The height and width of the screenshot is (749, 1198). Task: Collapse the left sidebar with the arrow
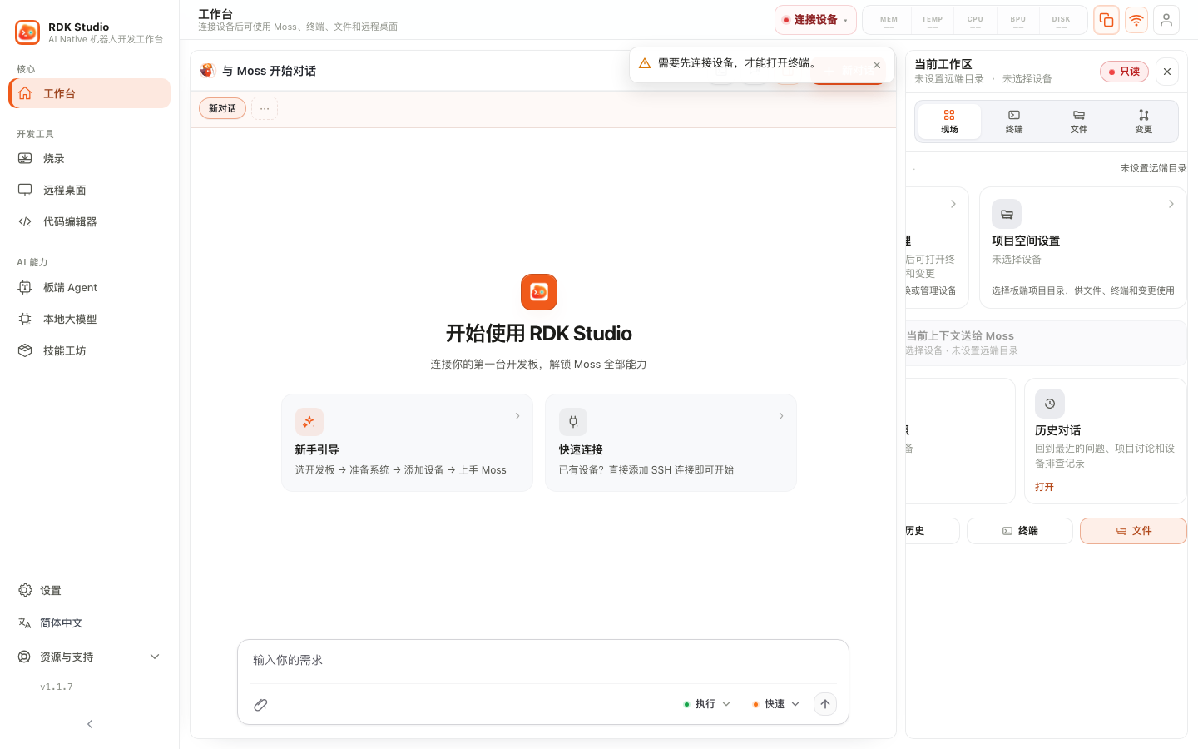[90, 724]
